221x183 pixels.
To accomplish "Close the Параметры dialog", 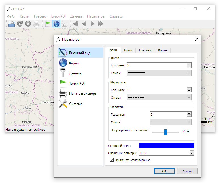I will pos(197,39).
